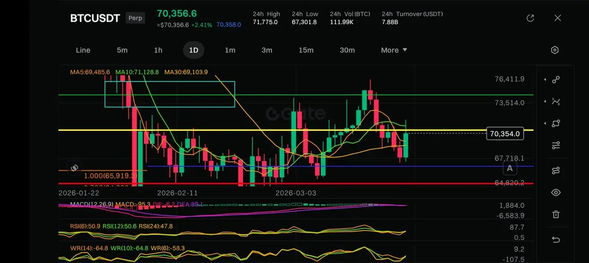Click the 64,820.2 price axis label
Viewport: 589px width, 263px height.
pos(509,183)
